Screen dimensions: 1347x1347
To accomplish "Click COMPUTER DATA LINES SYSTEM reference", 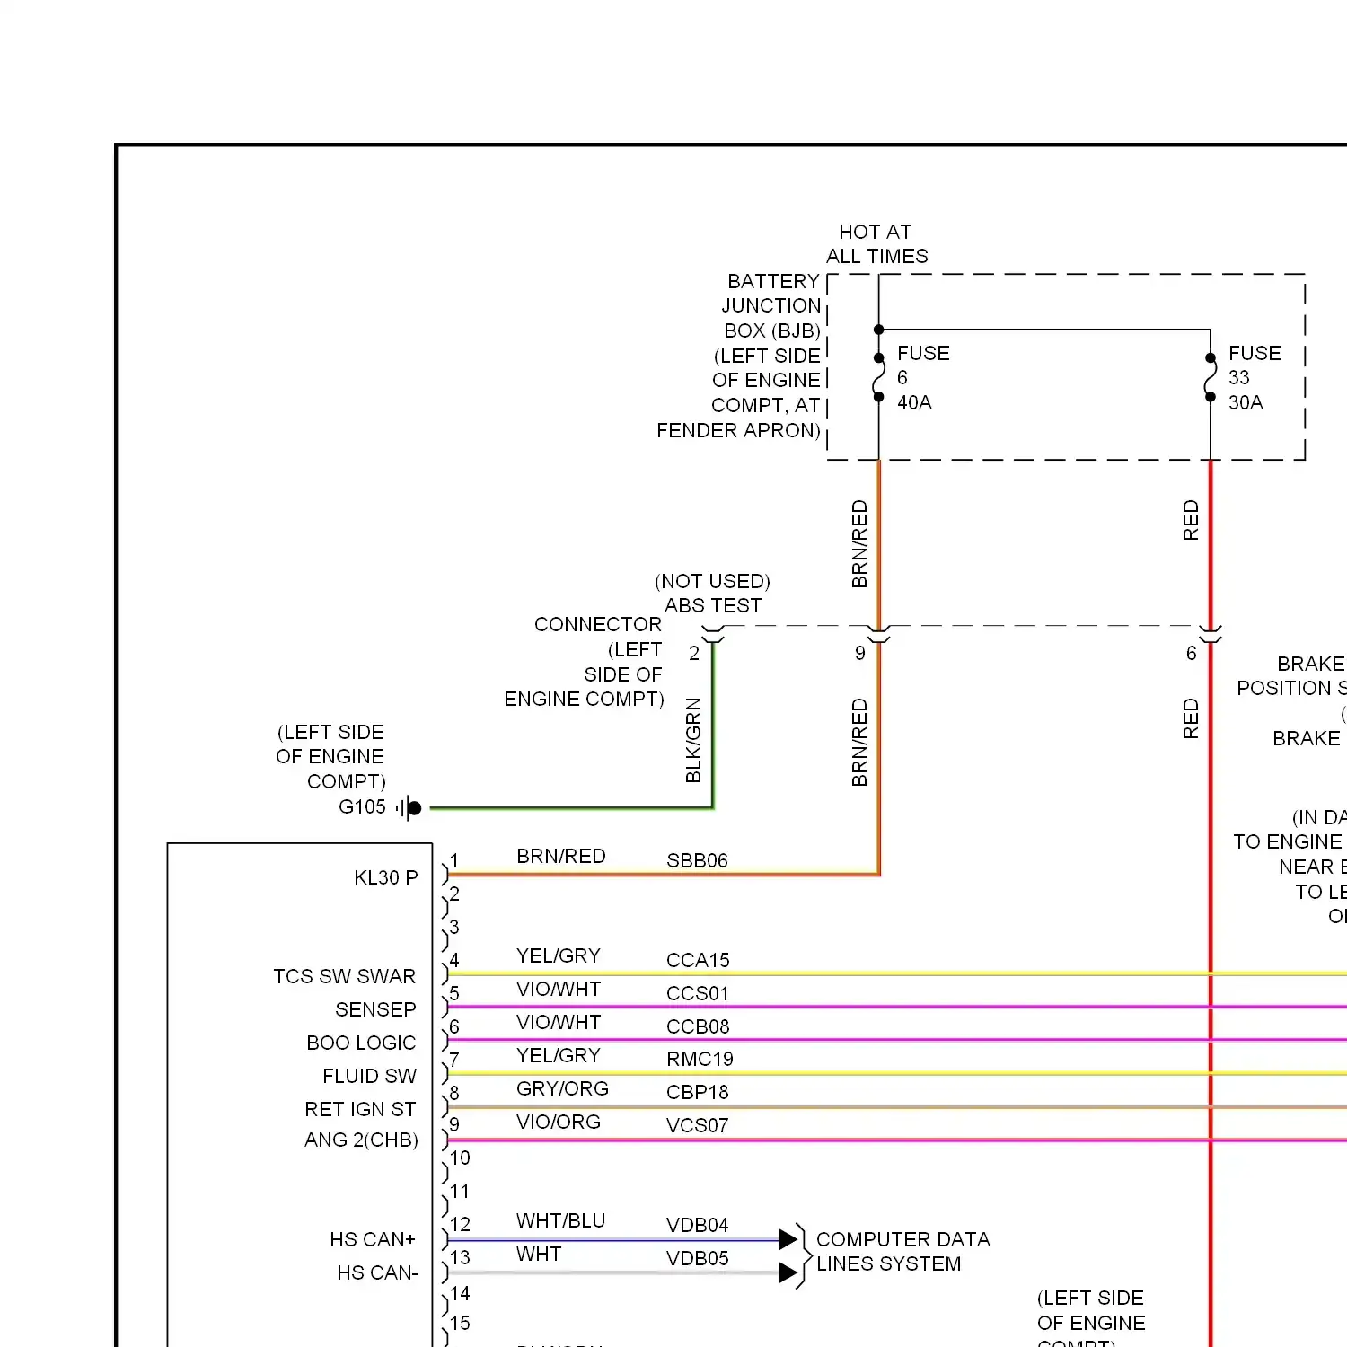I will 902,1252.
